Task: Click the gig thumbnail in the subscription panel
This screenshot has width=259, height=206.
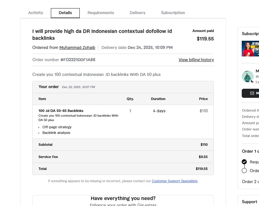Action: coord(251,49)
